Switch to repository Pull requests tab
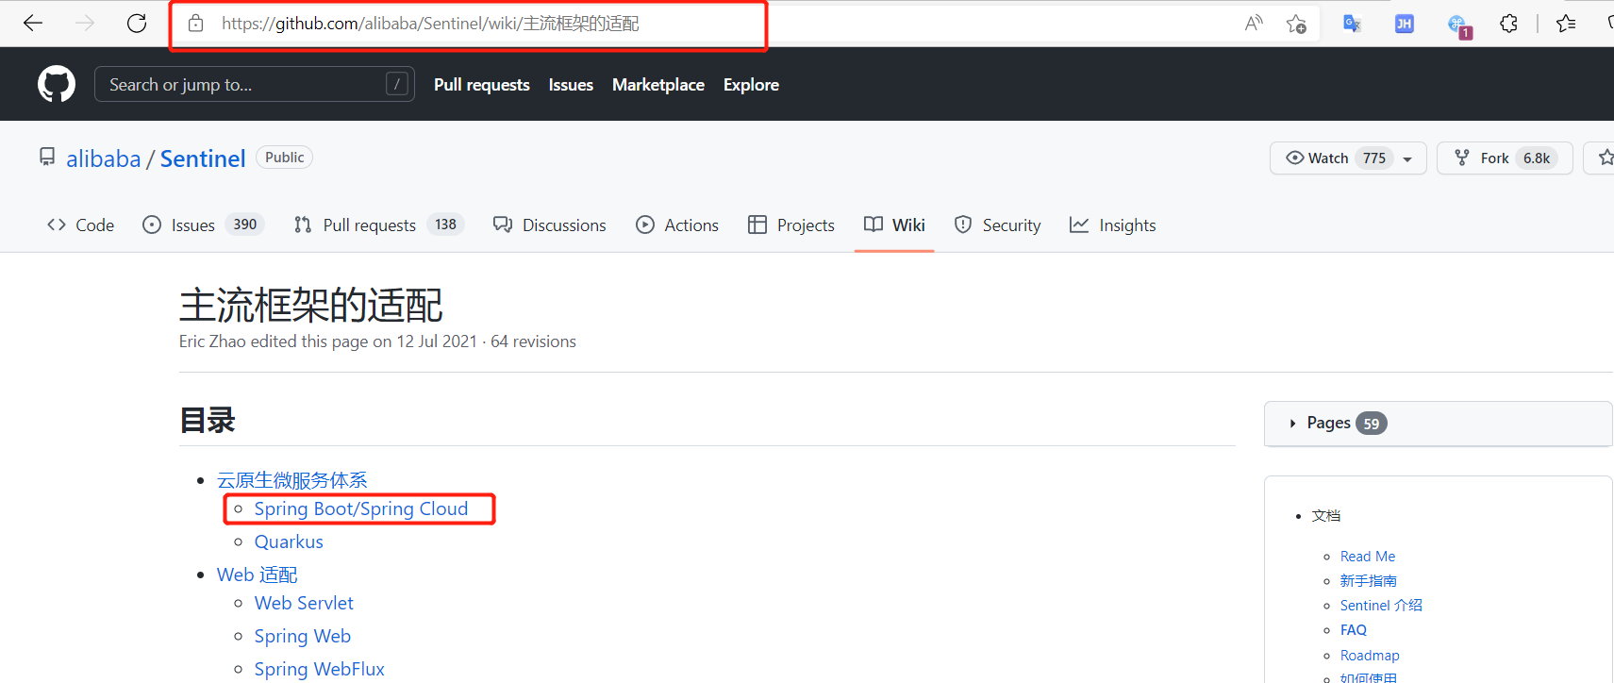Screen dimensions: 1614x683 (x=378, y=225)
